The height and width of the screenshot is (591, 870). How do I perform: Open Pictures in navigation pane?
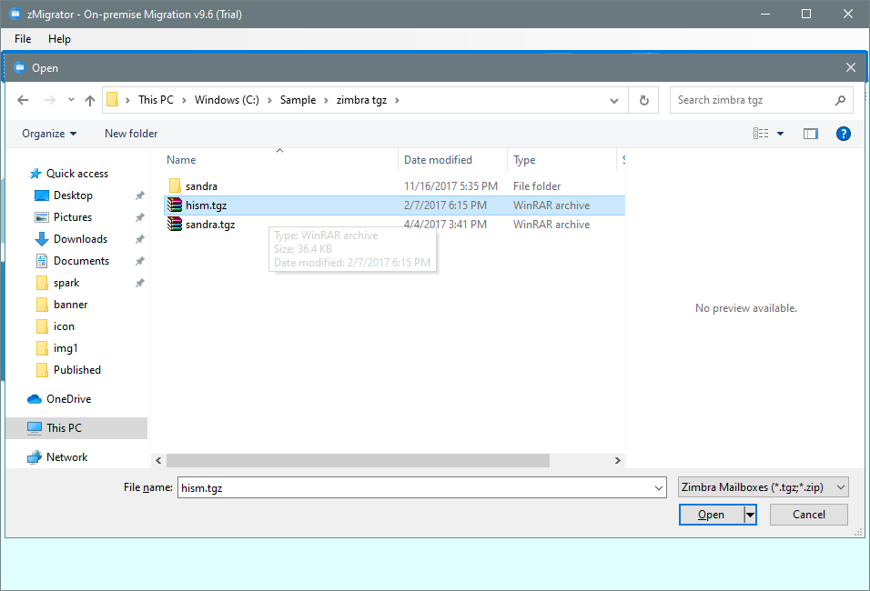72,217
